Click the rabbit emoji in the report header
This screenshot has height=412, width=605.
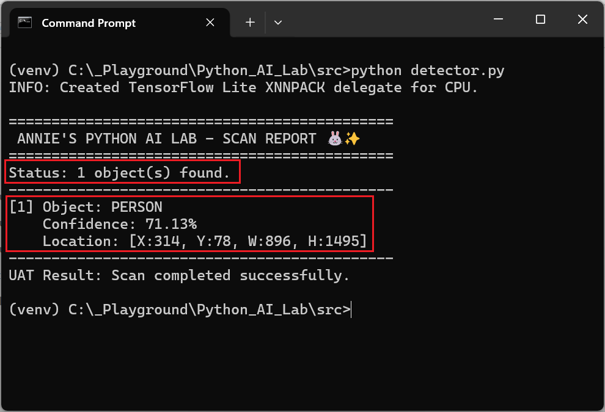(x=335, y=139)
